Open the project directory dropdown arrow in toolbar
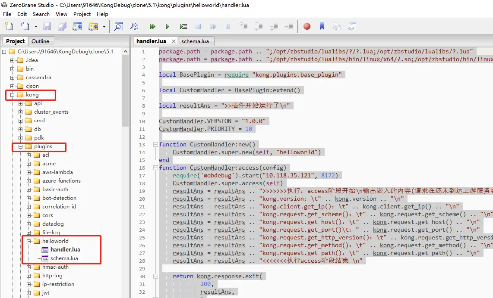Viewport: 493px width, 298px height. click(104, 27)
